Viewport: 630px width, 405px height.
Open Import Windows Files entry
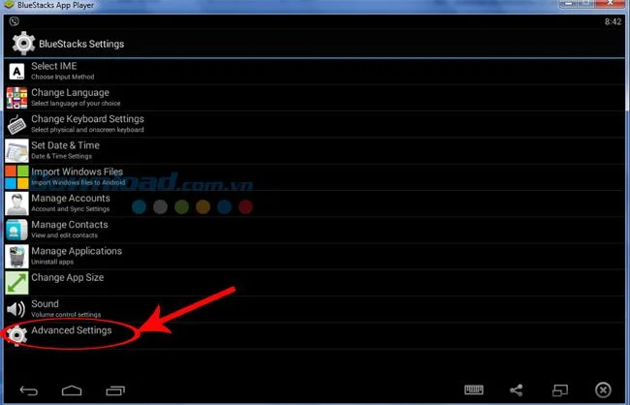[x=315, y=176]
